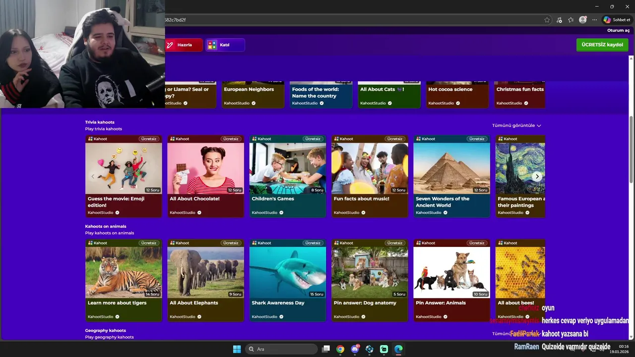Click Kahoot logo on Guess the movie card

pyautogui.click(x=98, y=139)
